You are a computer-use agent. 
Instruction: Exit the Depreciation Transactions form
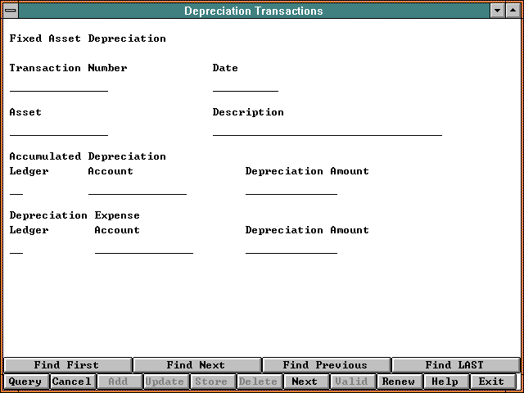click(491, 382)
